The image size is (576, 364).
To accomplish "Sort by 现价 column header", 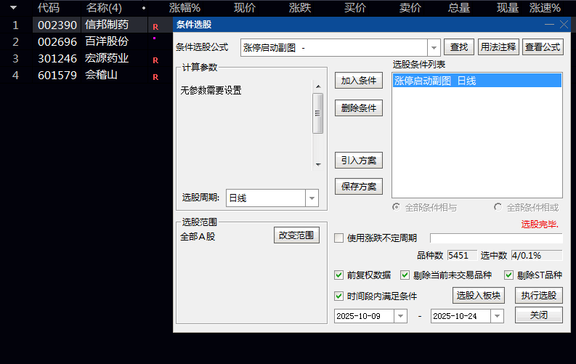I will 244,8.
